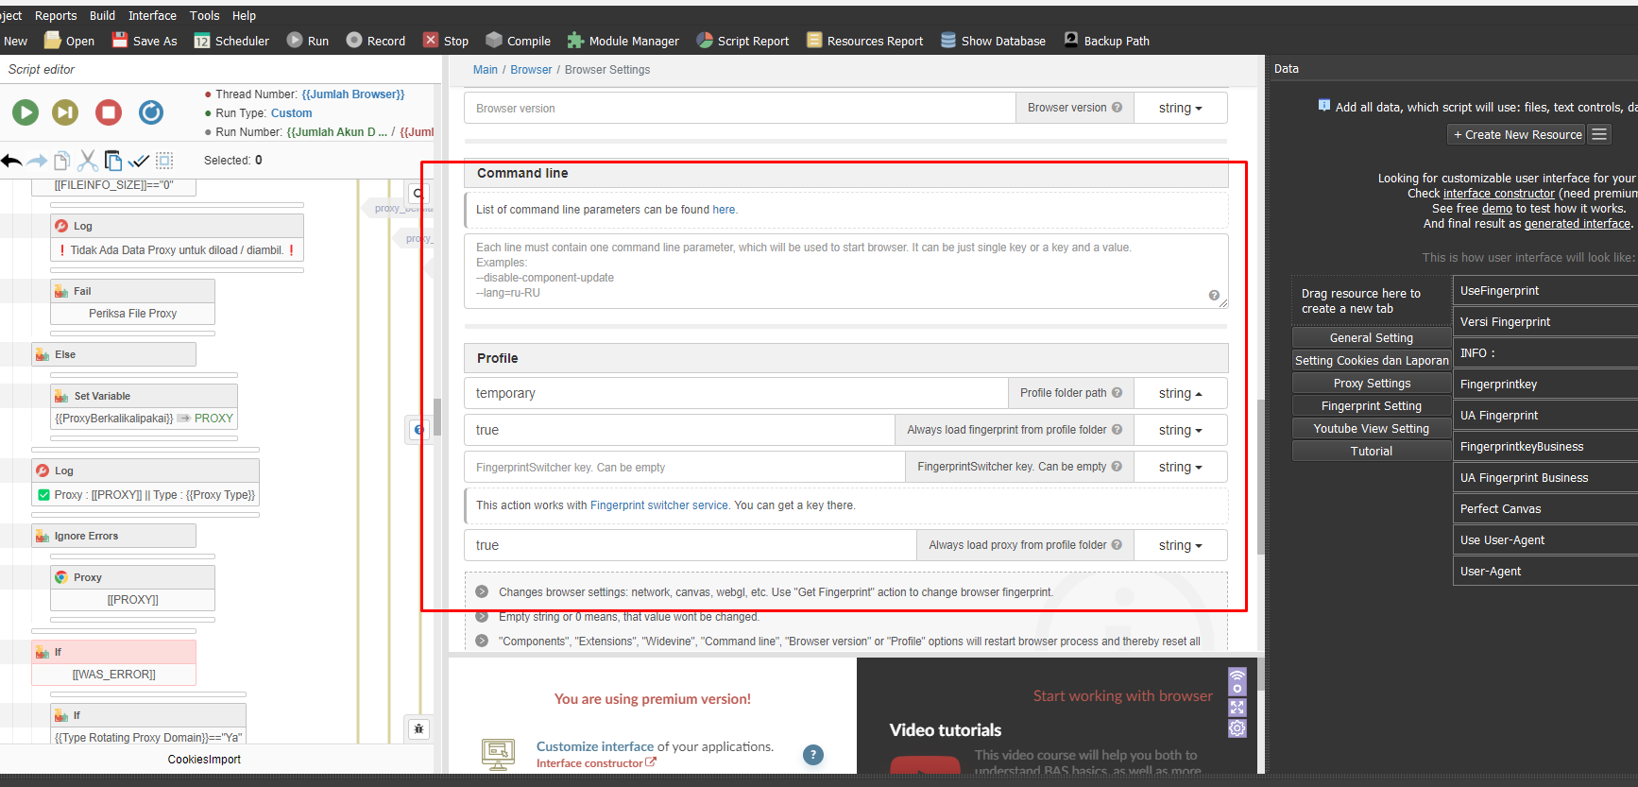Open the Module Manager
The image size is (1638, 787).
tap(623, 41)
